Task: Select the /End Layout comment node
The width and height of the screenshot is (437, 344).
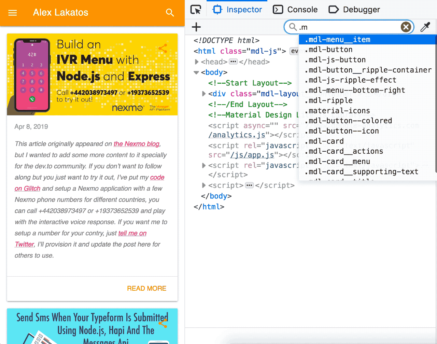Action: [x=248, y=105]
